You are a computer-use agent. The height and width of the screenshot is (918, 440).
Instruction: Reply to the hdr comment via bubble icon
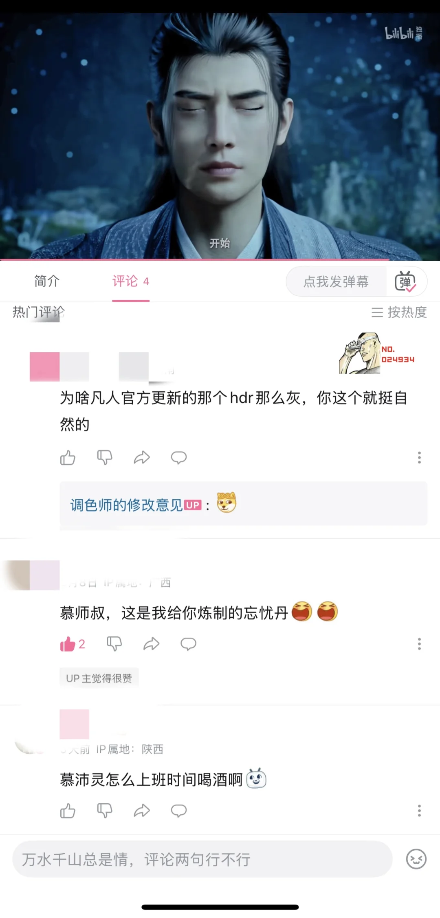pyautogui.click(x=178, y=458)
